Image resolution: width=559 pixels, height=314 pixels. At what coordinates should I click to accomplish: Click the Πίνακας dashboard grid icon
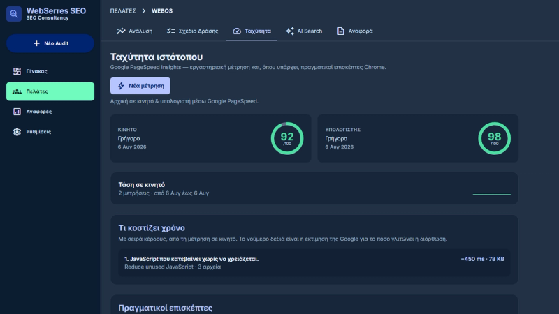17,71
